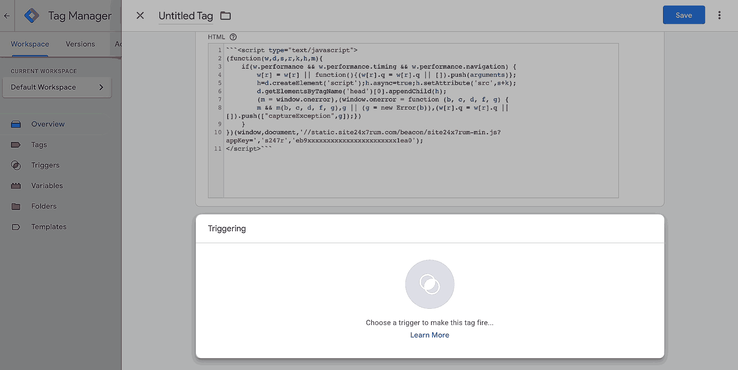The width and height of the screenshot is (738, 370).
Task: Open the Triggers section
Action: click(x=45, y=165)
